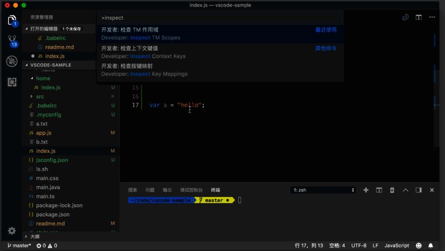Open readme.md in Open Editors list
Screen dimensions: 445x251
59,47
